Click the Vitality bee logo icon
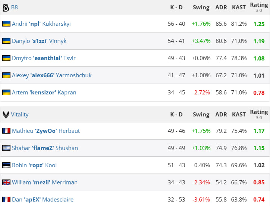This screenshot has width=270, height=206. click(6, 115)
